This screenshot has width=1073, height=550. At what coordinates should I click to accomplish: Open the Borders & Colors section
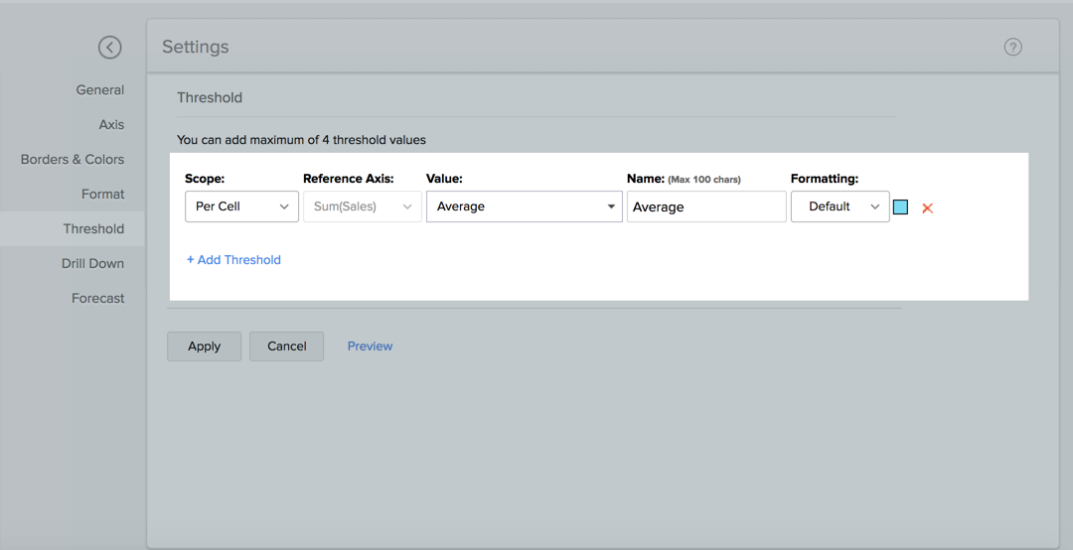click(73, 159)
